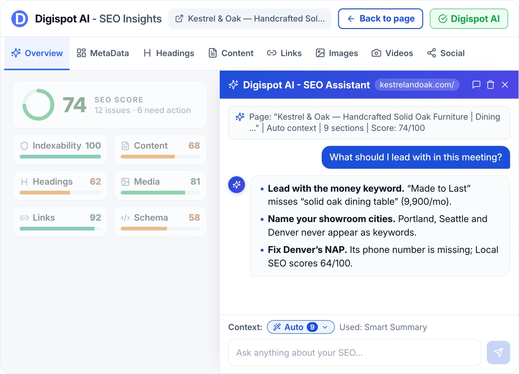Image resolution: width=519 pixels, height=374 pixels.
Task: Open the Schema 58 score card
Action: tap(160, 222)
